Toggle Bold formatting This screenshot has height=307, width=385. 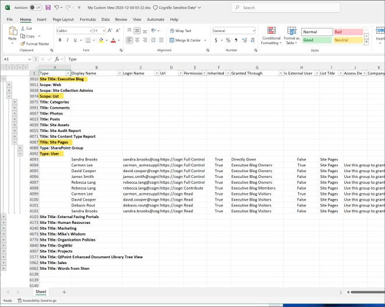point(60,40)
